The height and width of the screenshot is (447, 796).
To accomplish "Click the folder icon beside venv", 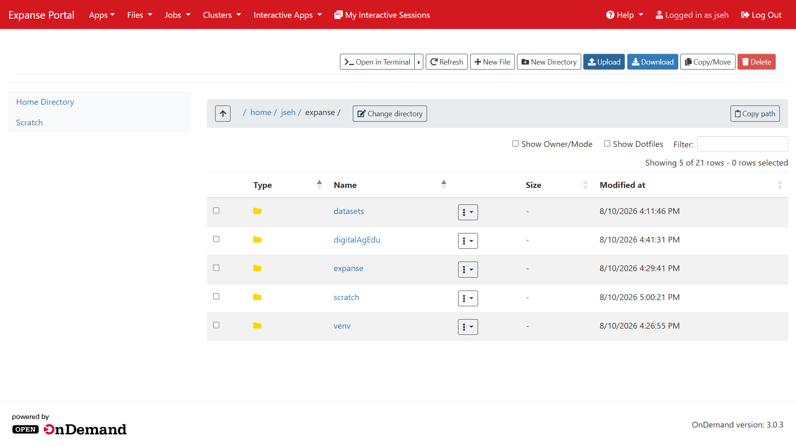I will coord(257,326).
